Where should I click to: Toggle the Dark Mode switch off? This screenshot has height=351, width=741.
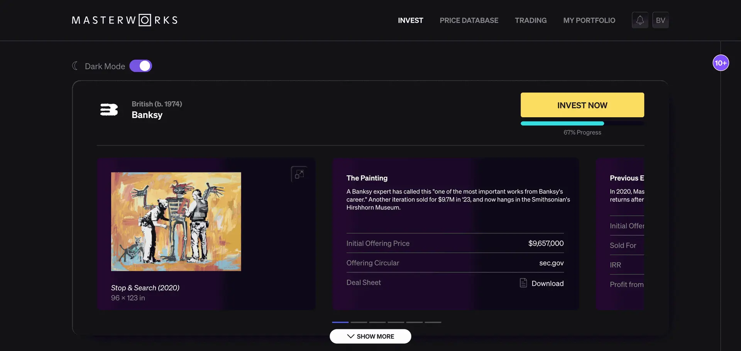tap(140, 66)
